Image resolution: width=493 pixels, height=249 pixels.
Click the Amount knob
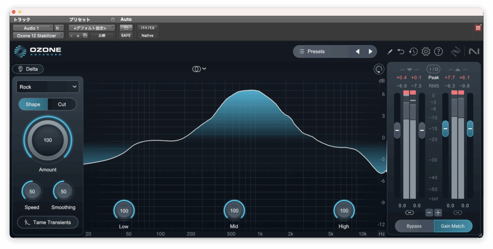(x=48, y=140)
